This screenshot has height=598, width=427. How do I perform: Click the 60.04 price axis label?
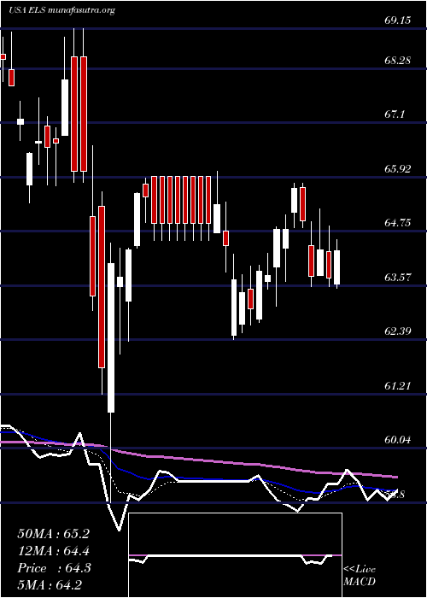[x=398, y=440]
